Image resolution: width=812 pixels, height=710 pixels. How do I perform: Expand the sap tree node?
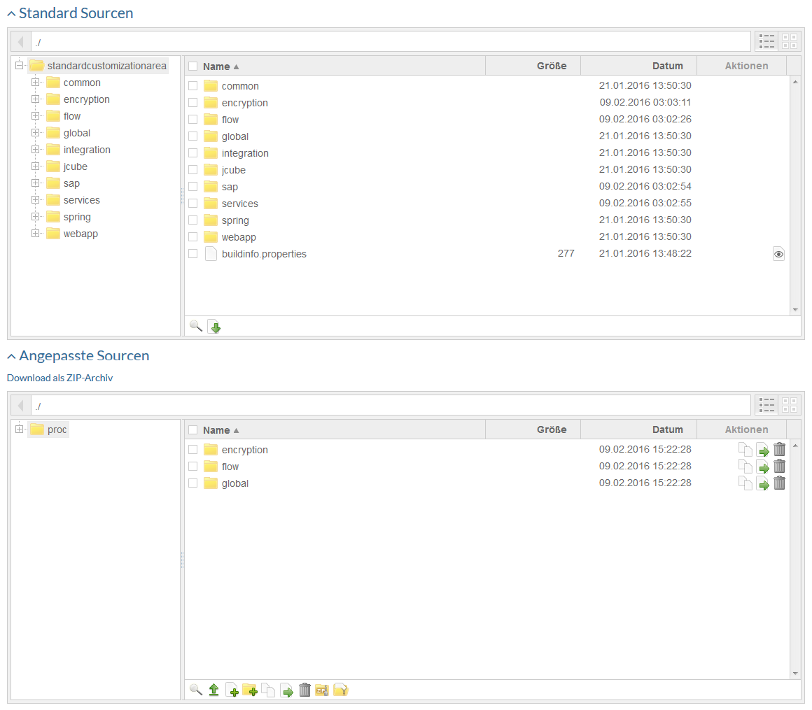pos(35,183)
